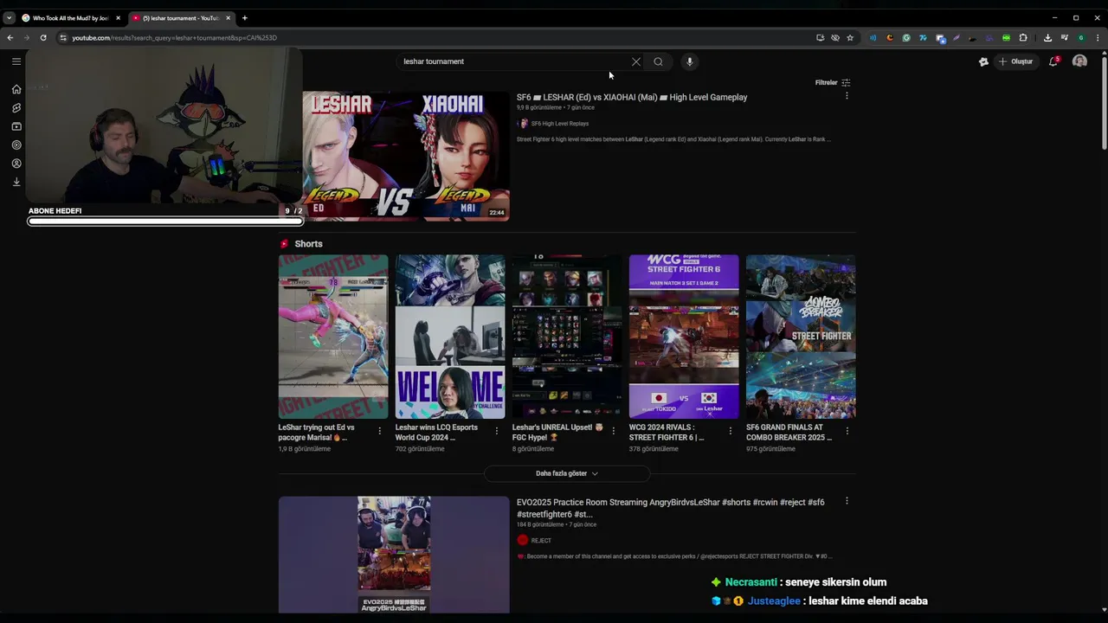The height and width of the screenshot is (623, 1108).
Task: Open menu for LeShar trying out Ed short
Action: pyautogui.click(x=379, y=431)
